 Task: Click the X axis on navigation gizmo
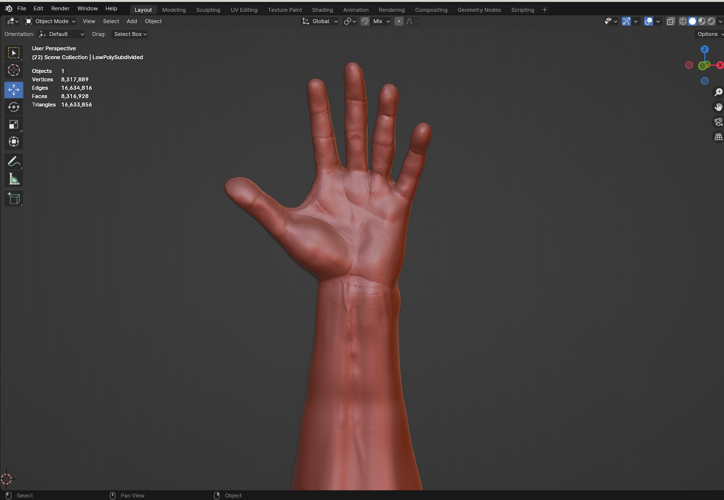point(720,65)
